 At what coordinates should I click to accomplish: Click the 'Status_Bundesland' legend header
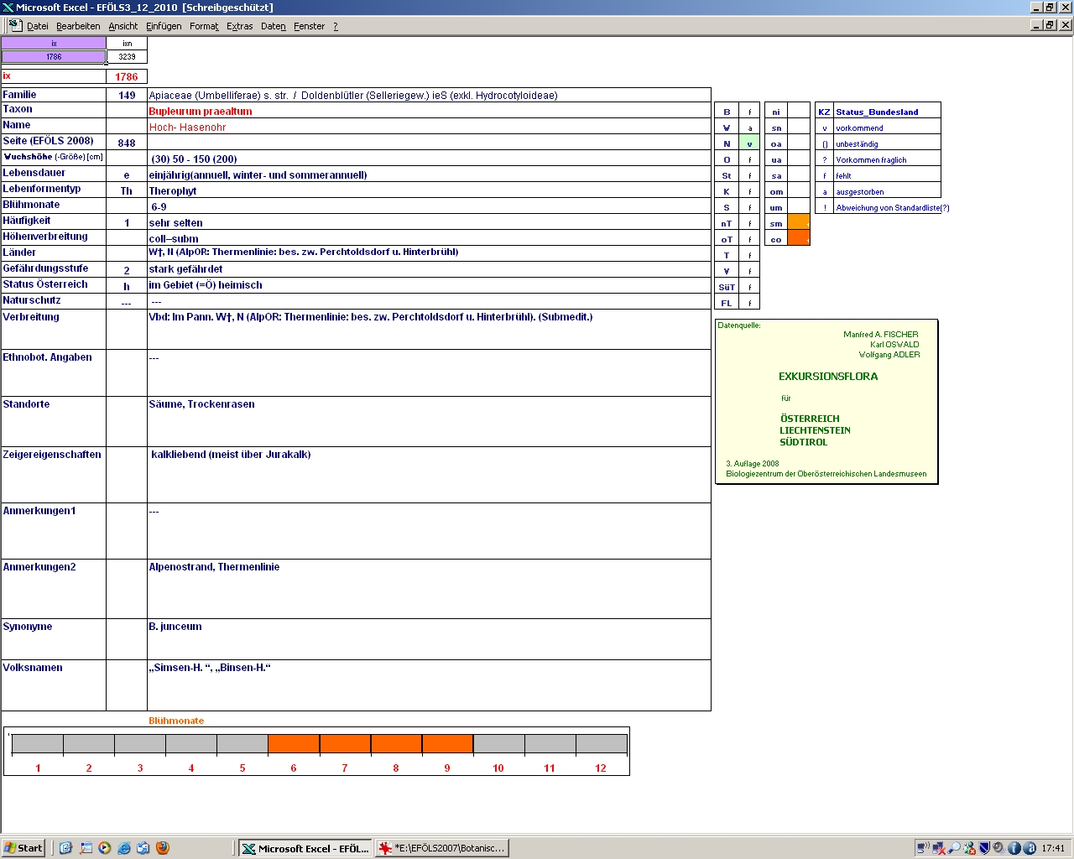pyautogui.click(x=877, y=112)
